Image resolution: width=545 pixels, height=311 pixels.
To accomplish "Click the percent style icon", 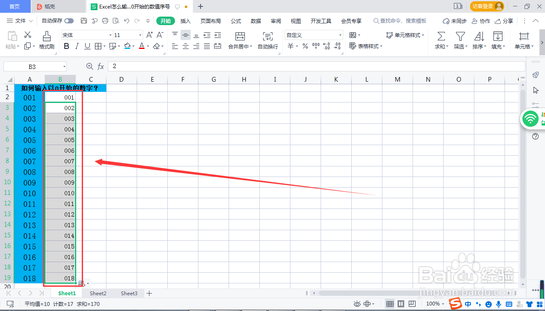I will pos(305,46).
